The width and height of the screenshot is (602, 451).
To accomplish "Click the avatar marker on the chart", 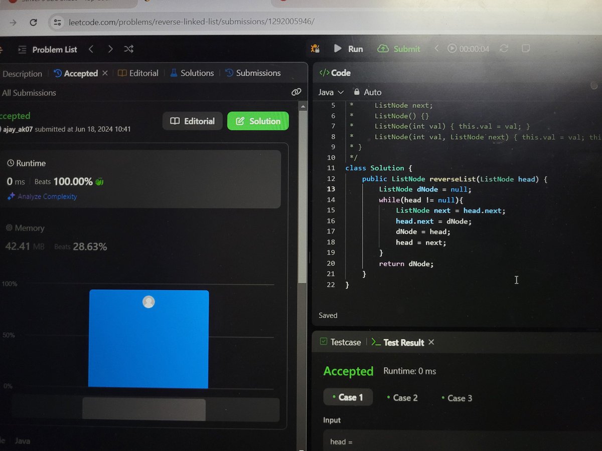I will tap(148, 302).
